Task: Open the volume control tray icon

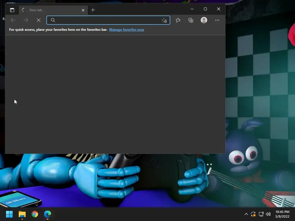Action: 268,214
